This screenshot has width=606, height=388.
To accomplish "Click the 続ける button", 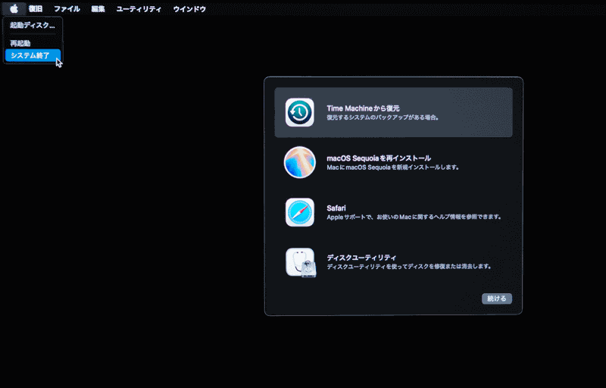I will tap(497, 299).
